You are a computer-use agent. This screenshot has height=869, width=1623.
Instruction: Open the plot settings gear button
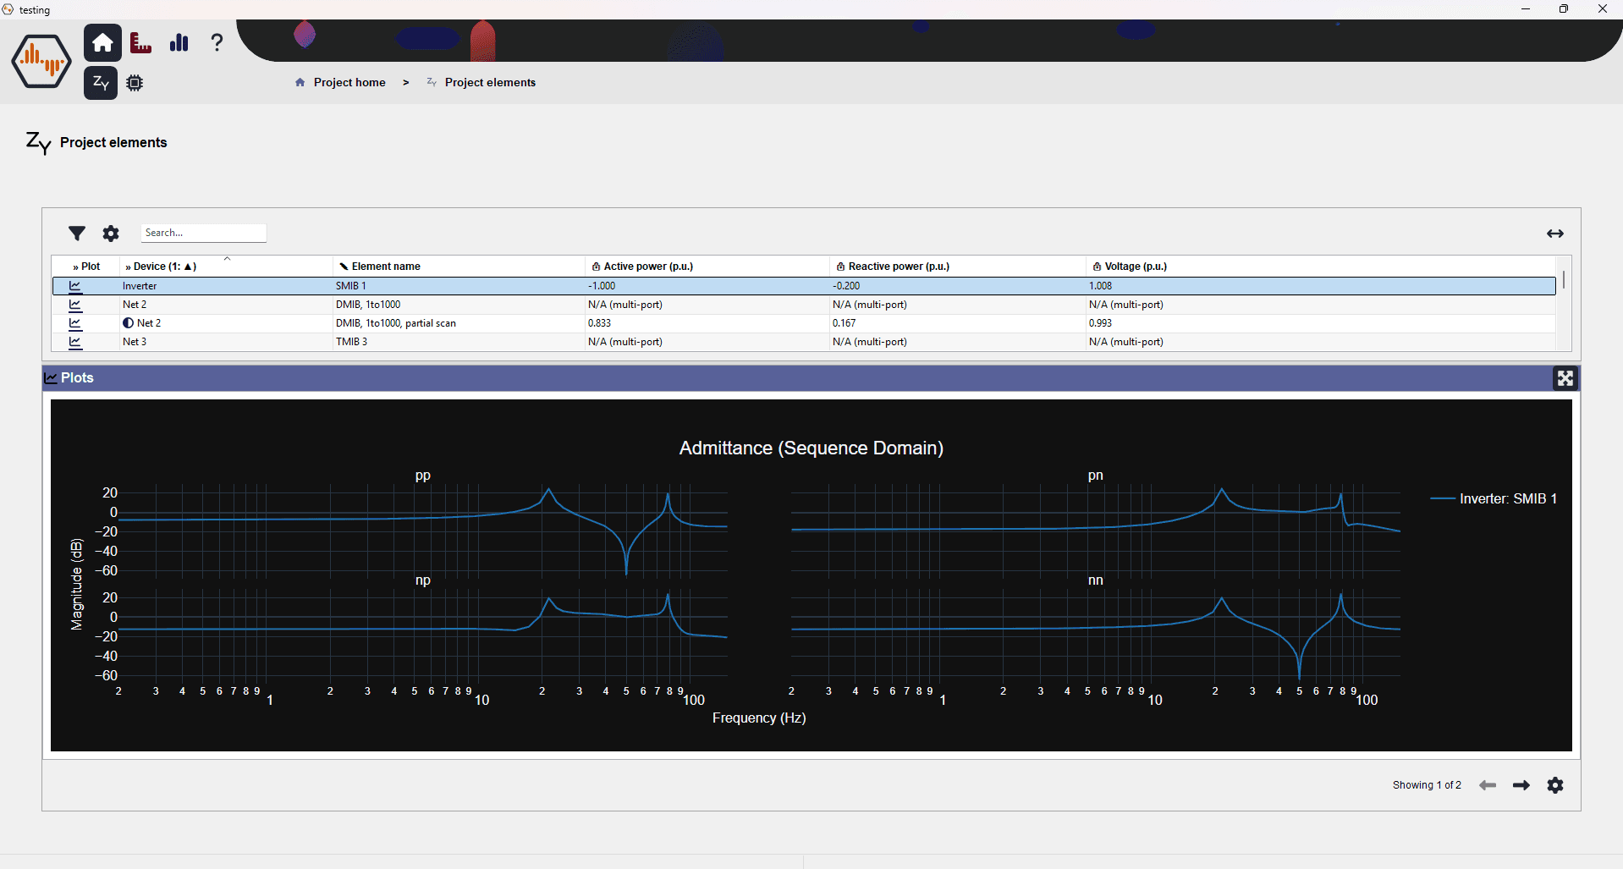pyautogui.click(x=1555, y=785)
